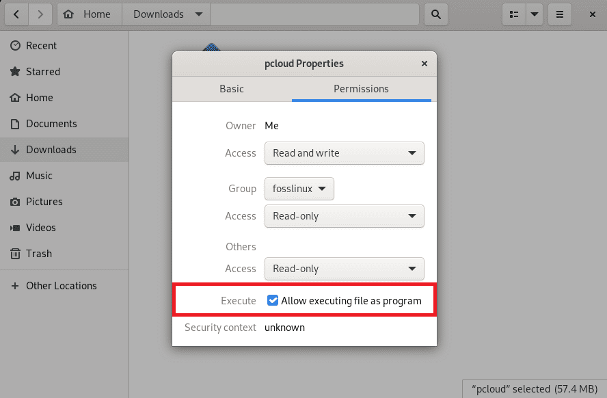Open Pictures in the sidebar
The width and height of the screenshot is (607, 398).
pos(64,201)
